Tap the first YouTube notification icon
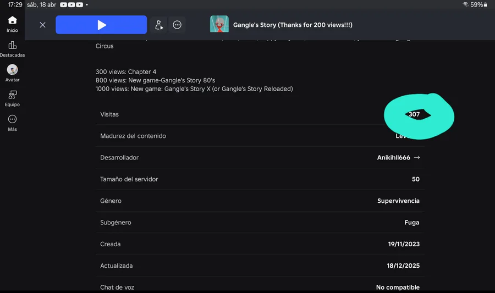 pyautogui.click(x=63, y=5)
